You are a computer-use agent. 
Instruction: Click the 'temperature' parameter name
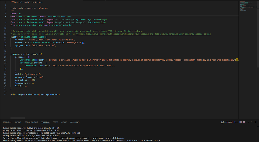[x=22, y=83]
